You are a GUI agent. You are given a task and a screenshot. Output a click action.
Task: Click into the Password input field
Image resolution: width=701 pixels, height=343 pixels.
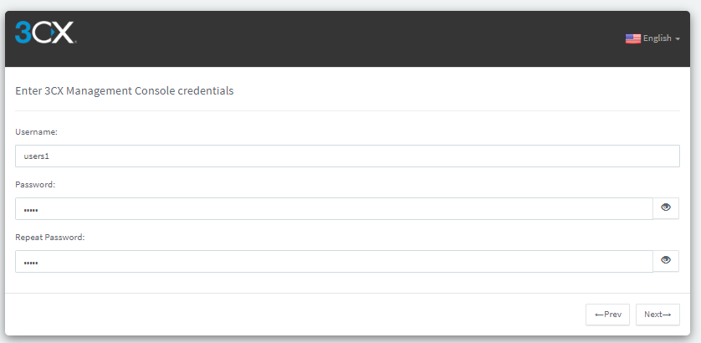pyautogui.click(x=334, y=208)
